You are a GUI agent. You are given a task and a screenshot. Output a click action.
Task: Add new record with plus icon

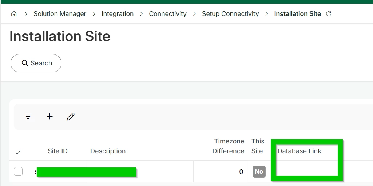pyautogui.click(x=49, y=116)
